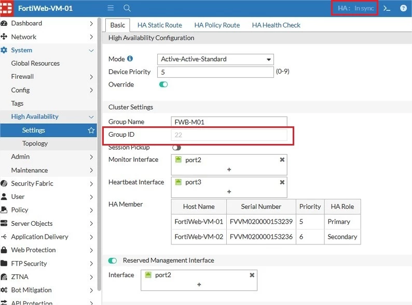The width and height of the screenshot is (412, 305).
Task: Click the ZTNA icon
Action: tap(4, 277)
